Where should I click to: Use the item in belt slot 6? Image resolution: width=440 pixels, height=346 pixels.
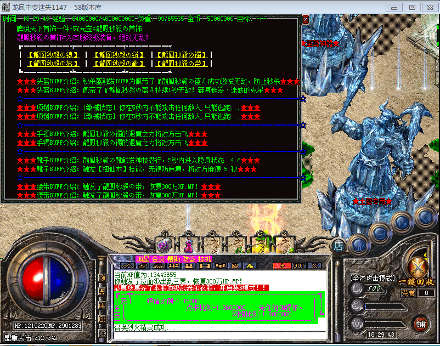284,245
